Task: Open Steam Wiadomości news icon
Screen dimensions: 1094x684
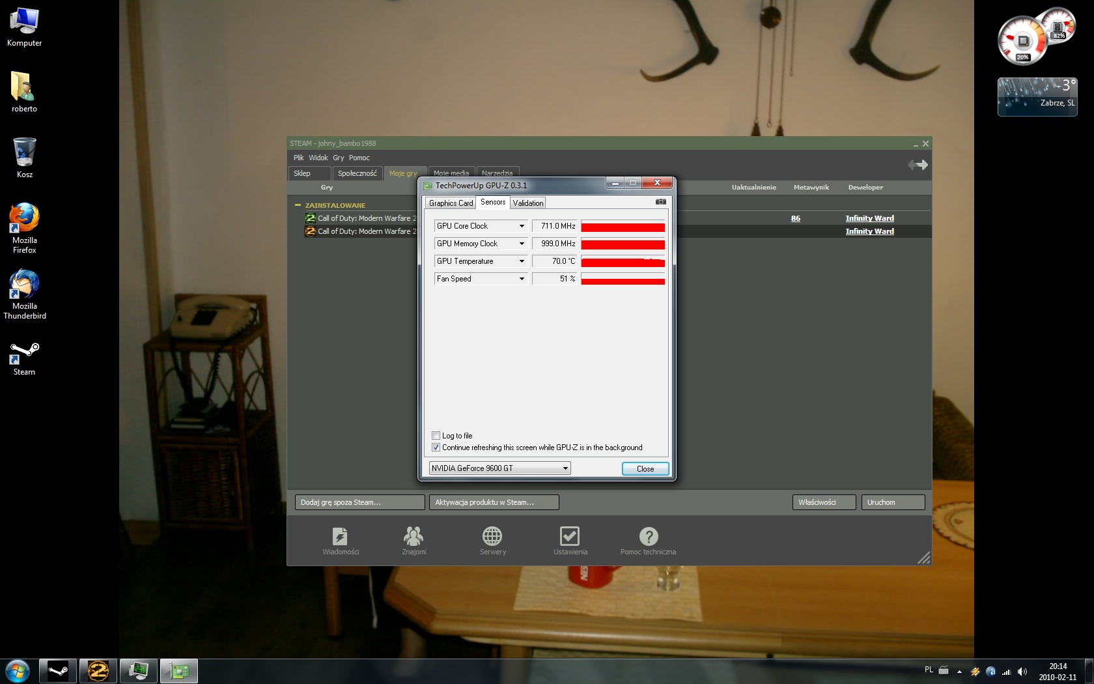Action: pos(340,536)
